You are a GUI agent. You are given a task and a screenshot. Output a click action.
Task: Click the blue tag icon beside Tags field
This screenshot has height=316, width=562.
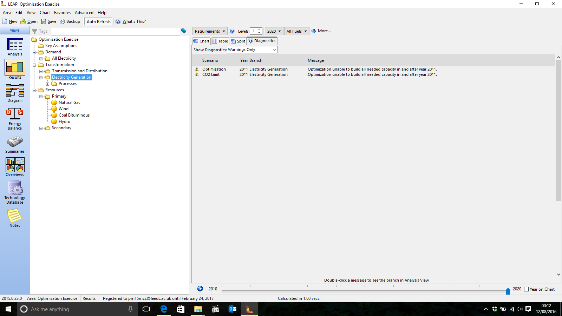click(184, 31)
